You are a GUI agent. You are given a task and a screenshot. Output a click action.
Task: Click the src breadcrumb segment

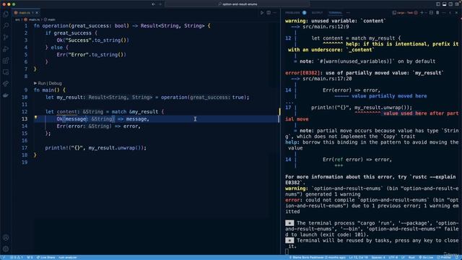(17, 19)
